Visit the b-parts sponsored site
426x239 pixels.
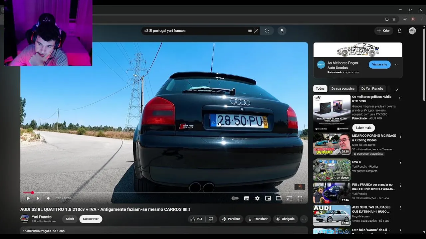tap(379, 64)
